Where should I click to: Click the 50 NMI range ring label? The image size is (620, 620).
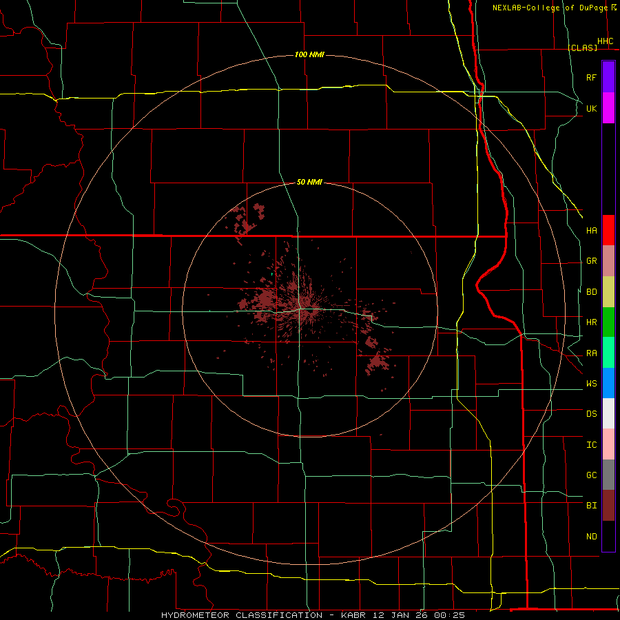click(309, 182)
